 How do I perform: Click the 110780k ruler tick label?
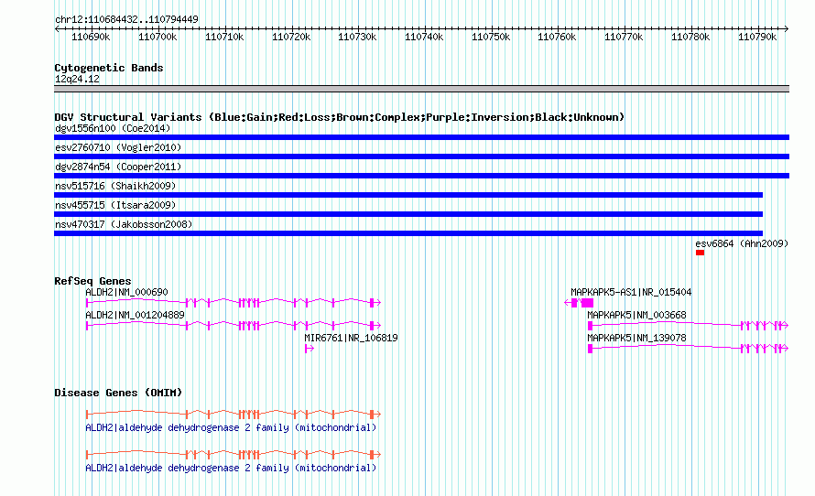(690, 38)
